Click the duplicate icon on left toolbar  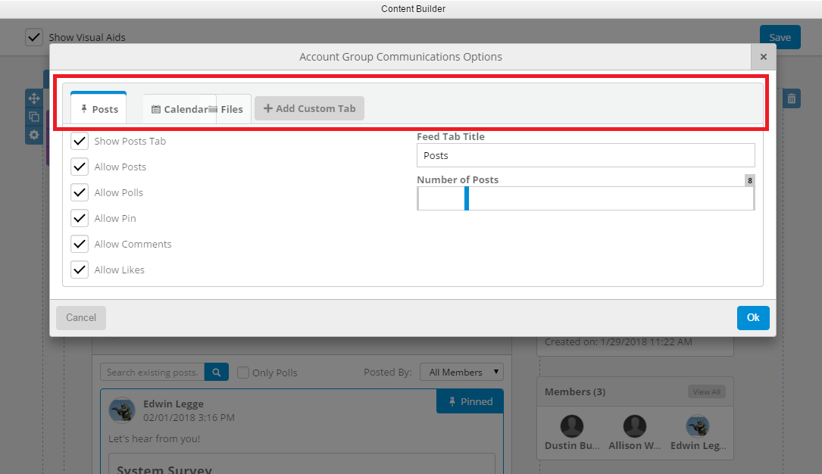click(34, 117)
